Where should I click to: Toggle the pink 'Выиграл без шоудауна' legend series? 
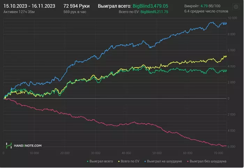coord(207,161)
